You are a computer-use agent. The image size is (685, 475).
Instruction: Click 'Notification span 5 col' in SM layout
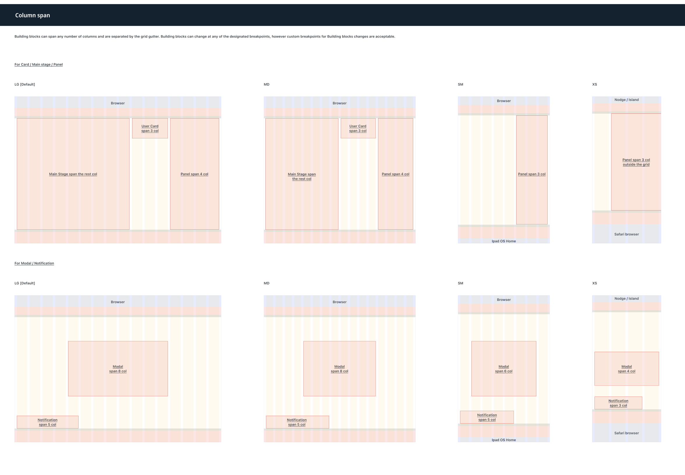tap(487, 417)
